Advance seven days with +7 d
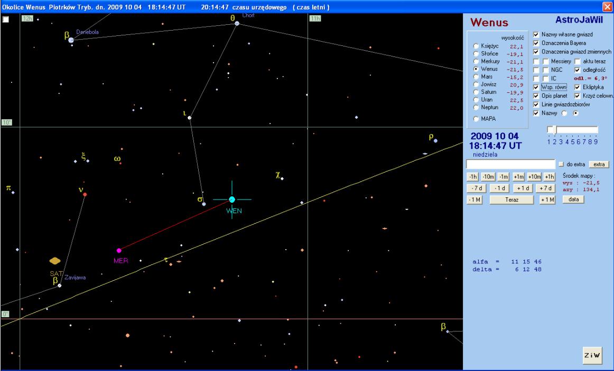Screen dimensions: 614x371 (545, 188)
